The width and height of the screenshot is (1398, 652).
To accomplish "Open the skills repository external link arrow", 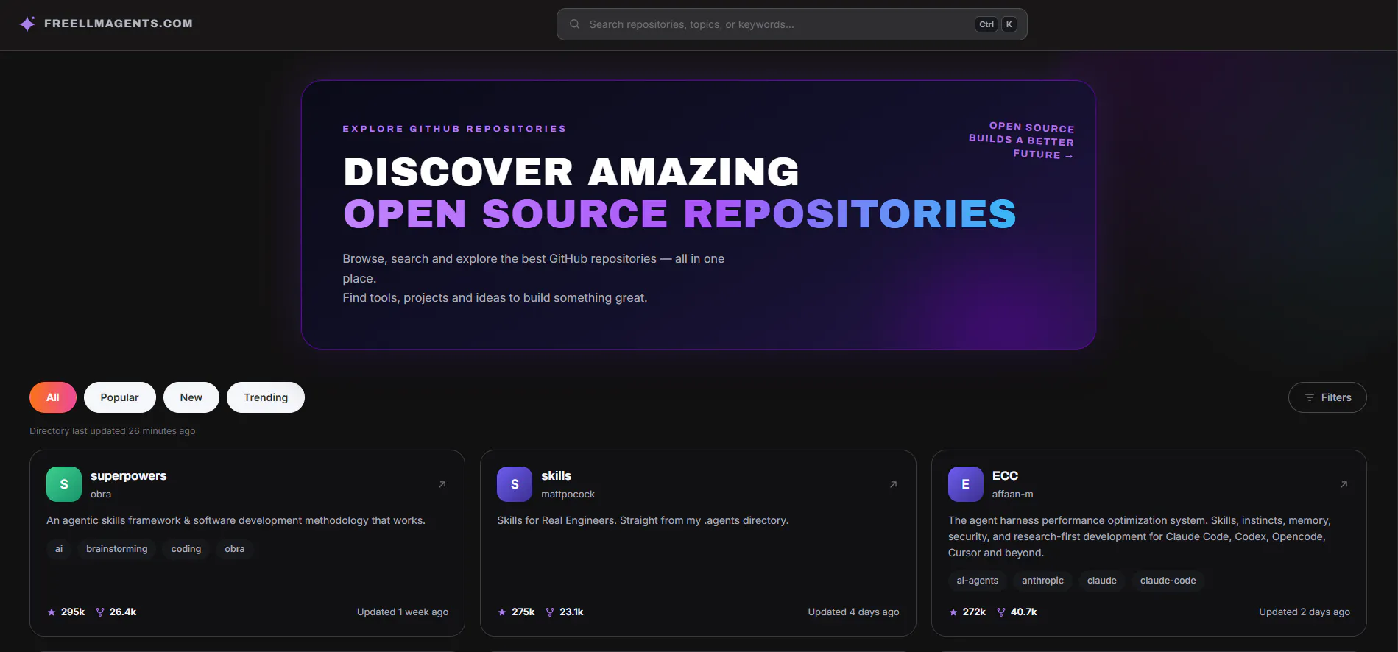I will pyautogui.click(x=893, y=484).
